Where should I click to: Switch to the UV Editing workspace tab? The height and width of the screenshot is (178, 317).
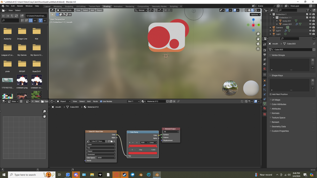coord(81,6)
